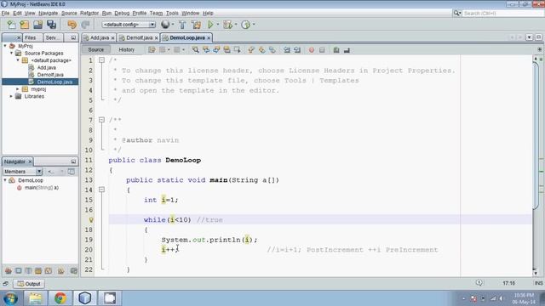Close the DemoLoop.java editor tab
This screenshot has height=306, width=545.
[x=209, y=37]
